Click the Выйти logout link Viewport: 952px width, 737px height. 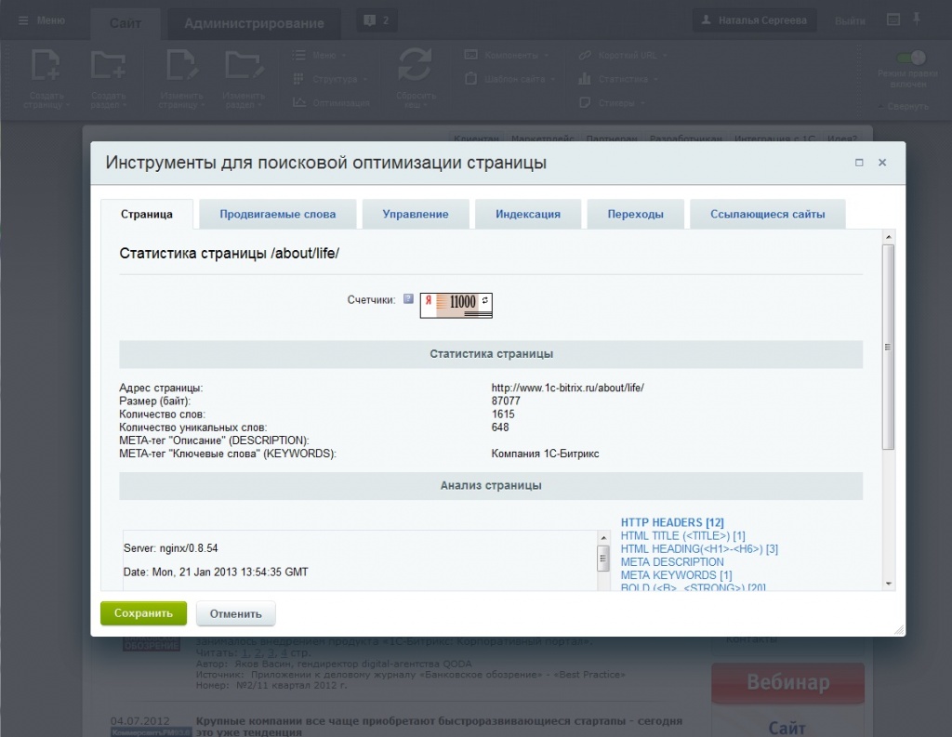850,20
